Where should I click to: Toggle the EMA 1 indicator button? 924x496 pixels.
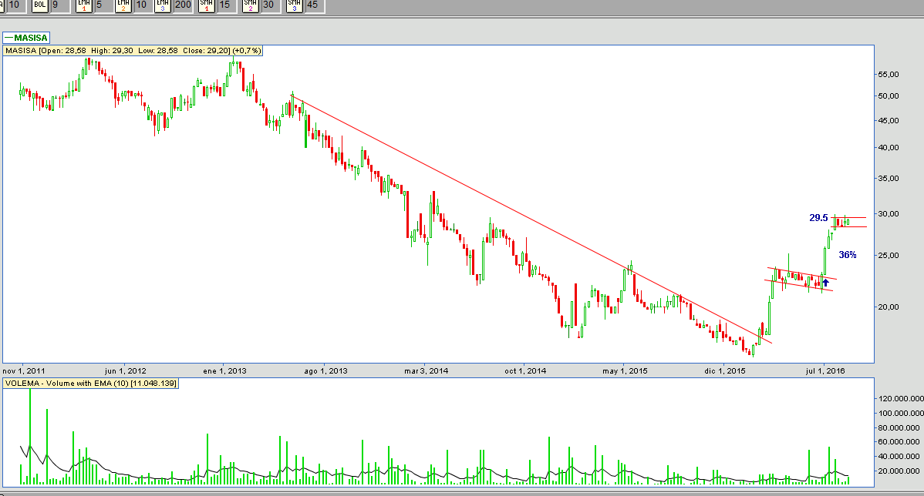[83, 5]
